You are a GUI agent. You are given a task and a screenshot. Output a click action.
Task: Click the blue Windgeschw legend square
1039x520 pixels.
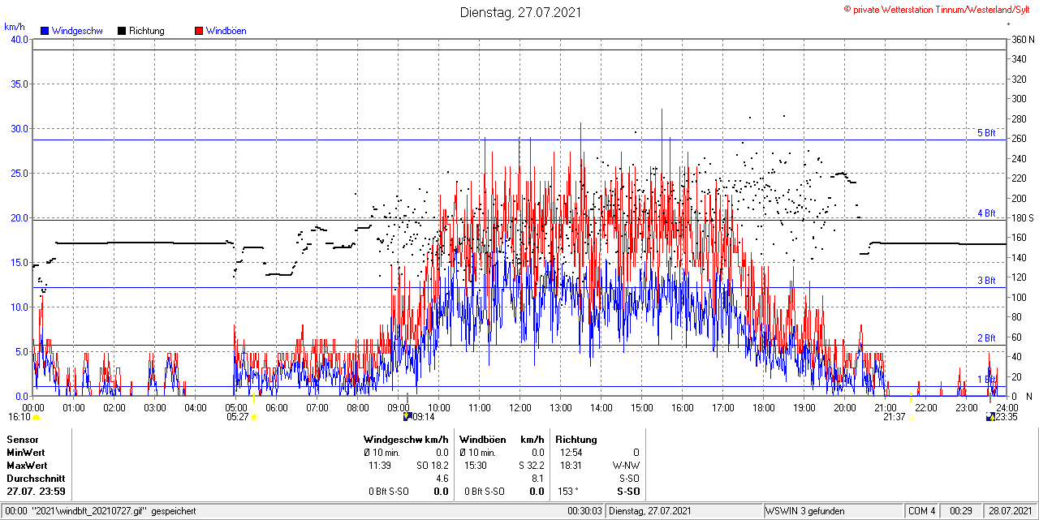pos(45,31)
